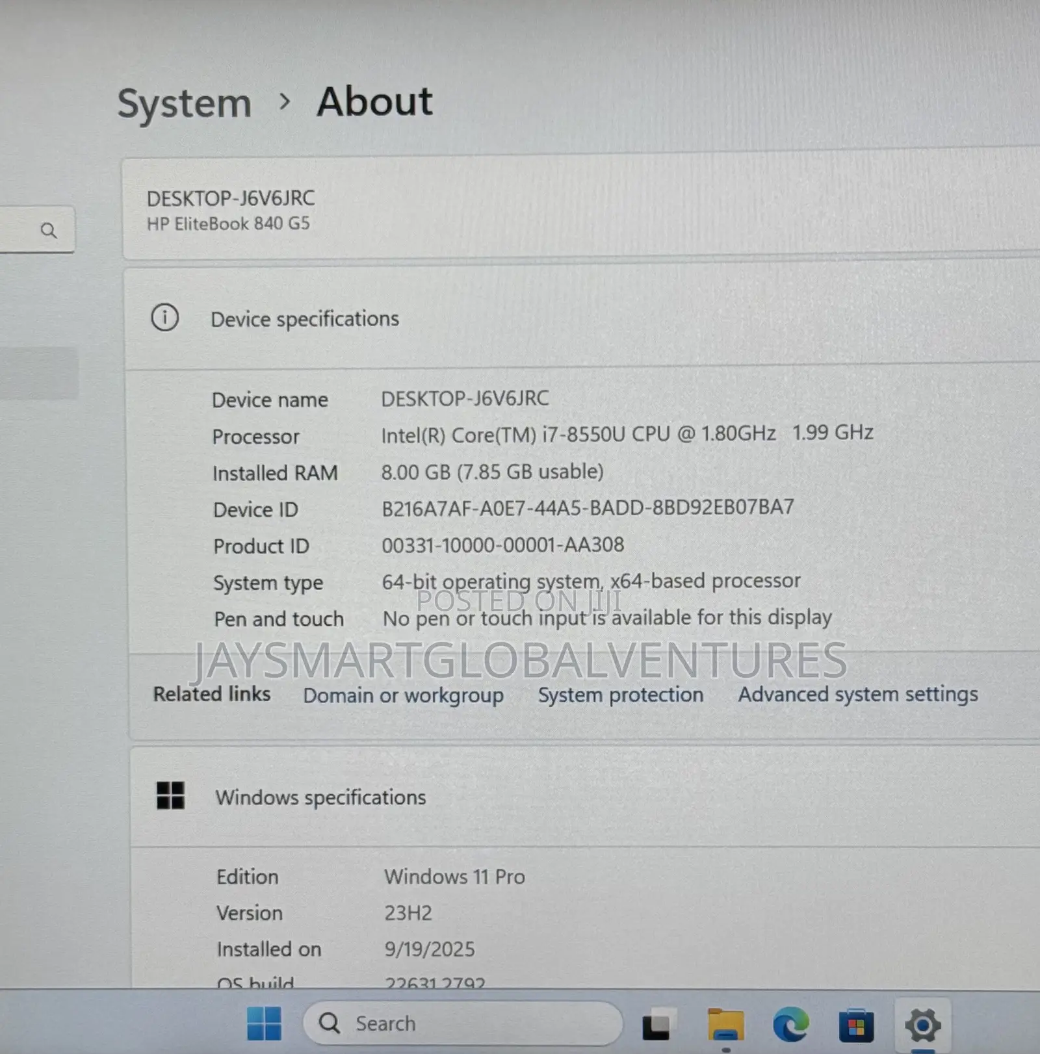Image resolution: width=1040 pixels, height=1054 pixels.
Task: Select the Windows 11 Pro edition value
Action: pyautogui.click(x=454, y=877)
